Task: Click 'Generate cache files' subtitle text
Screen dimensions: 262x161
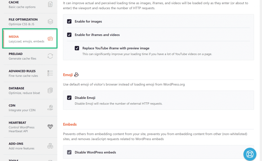Action: pos(23,59)
